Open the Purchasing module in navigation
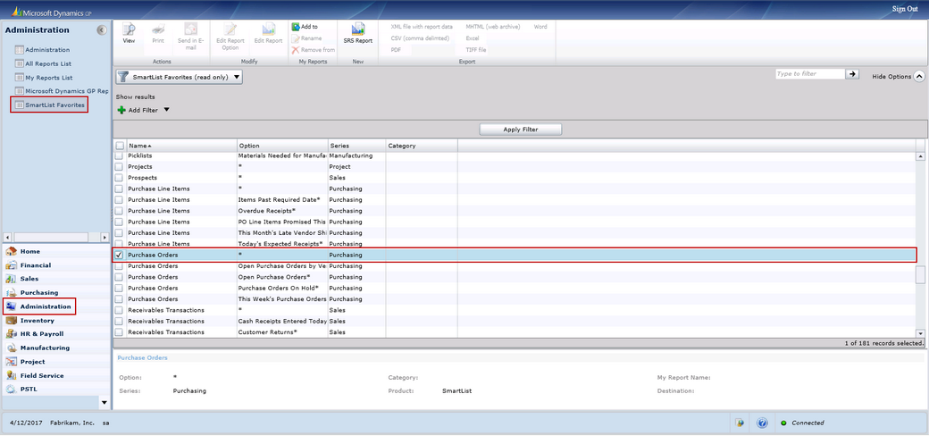Screen dimensions: 929x436 (38, 292)
